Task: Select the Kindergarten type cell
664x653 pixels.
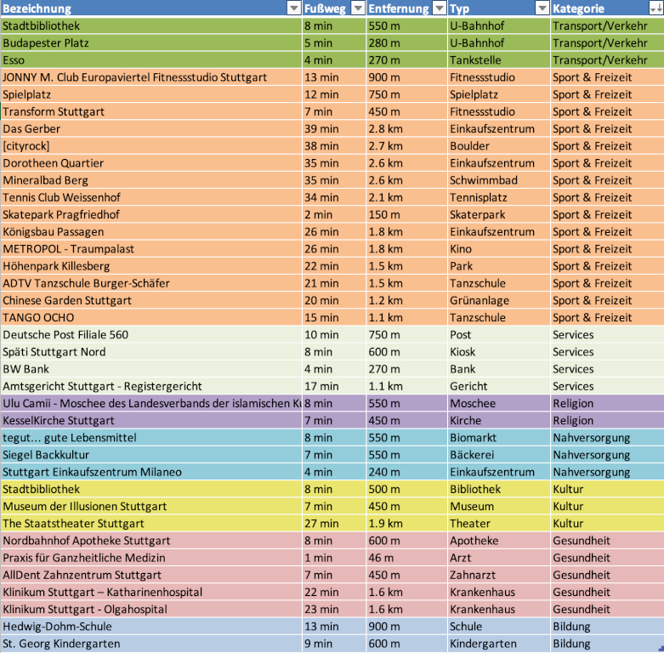Action: click(499, 644)
